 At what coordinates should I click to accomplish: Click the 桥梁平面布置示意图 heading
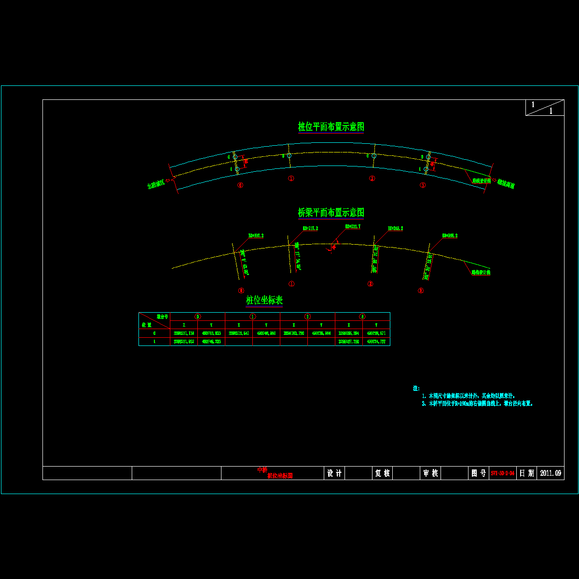331,213
